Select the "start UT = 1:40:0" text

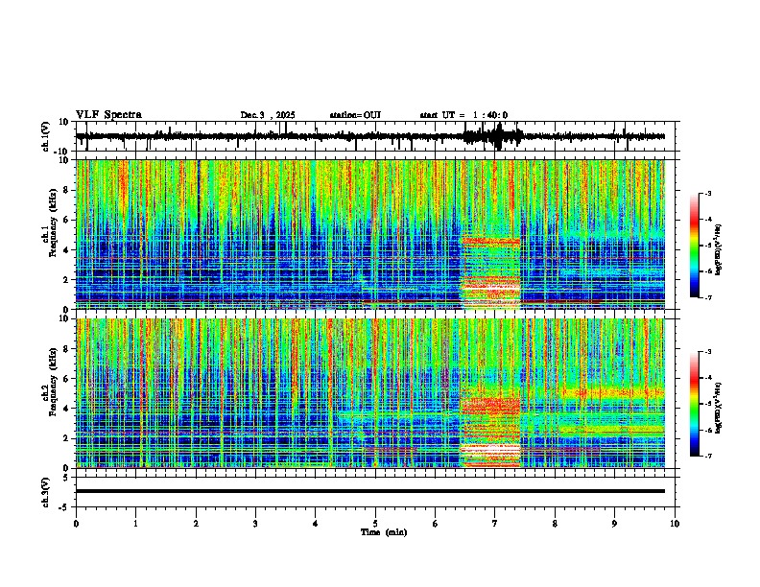pyautogui.click(x=463, y=115)
